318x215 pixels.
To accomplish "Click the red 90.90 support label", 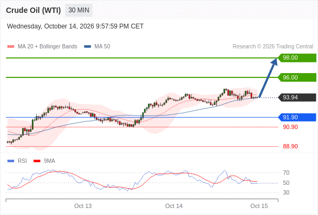I will pyautogui.click(x=290, y=127).
